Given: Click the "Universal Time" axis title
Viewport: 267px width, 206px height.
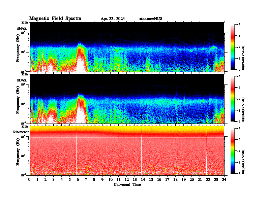Looking at the screenshot, I should pos(127,184).
